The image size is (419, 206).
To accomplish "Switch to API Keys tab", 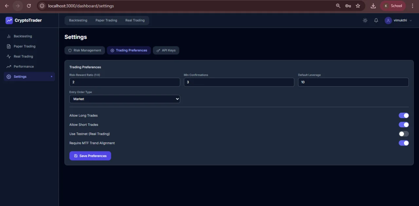I will click(x=166, y=51).
